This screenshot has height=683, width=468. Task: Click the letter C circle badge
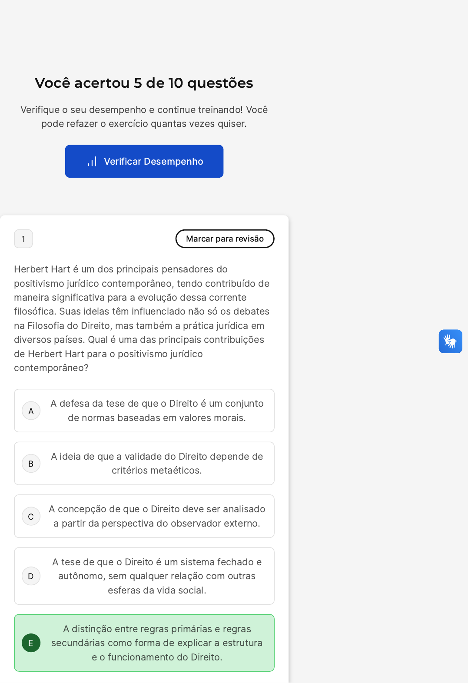[31, 517]
